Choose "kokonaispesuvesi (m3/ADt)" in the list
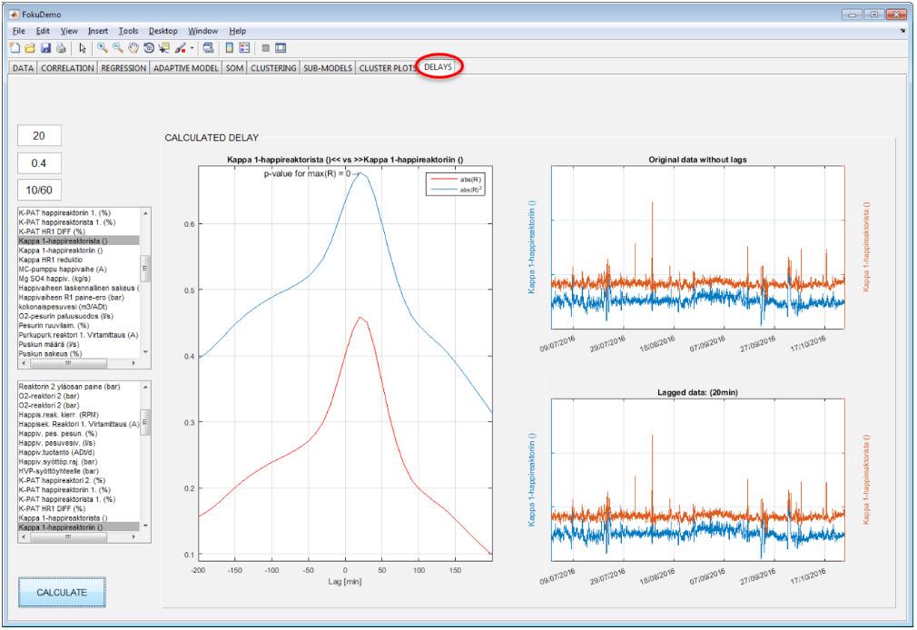Image resolution: width=917 pixels, height=630 pixels. click(x=79, y=307)
